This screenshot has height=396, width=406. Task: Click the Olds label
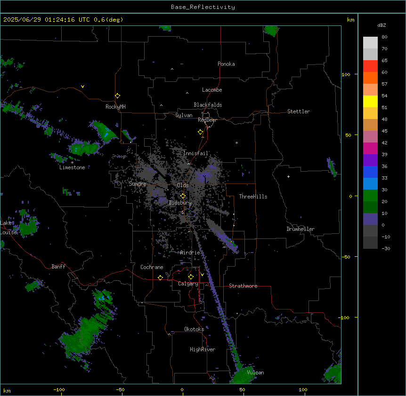pos(183,185)
